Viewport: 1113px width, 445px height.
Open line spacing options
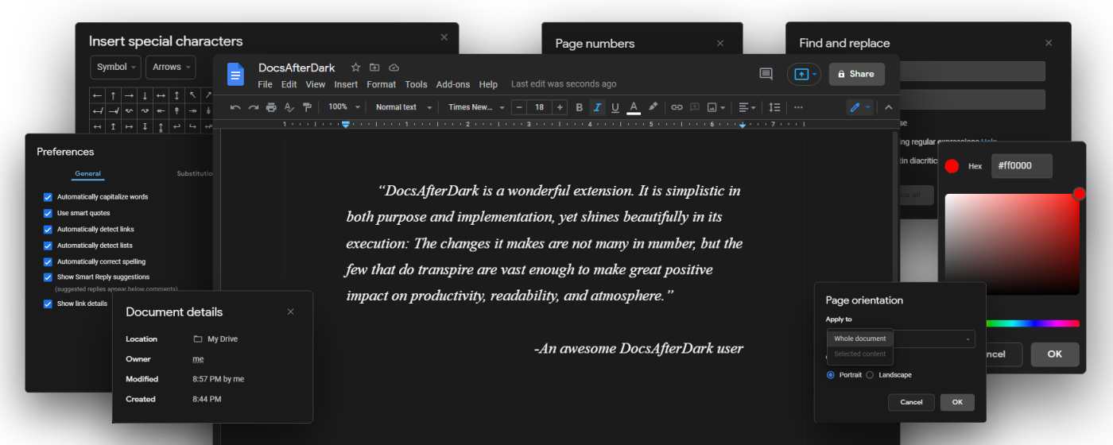[774, 107]
